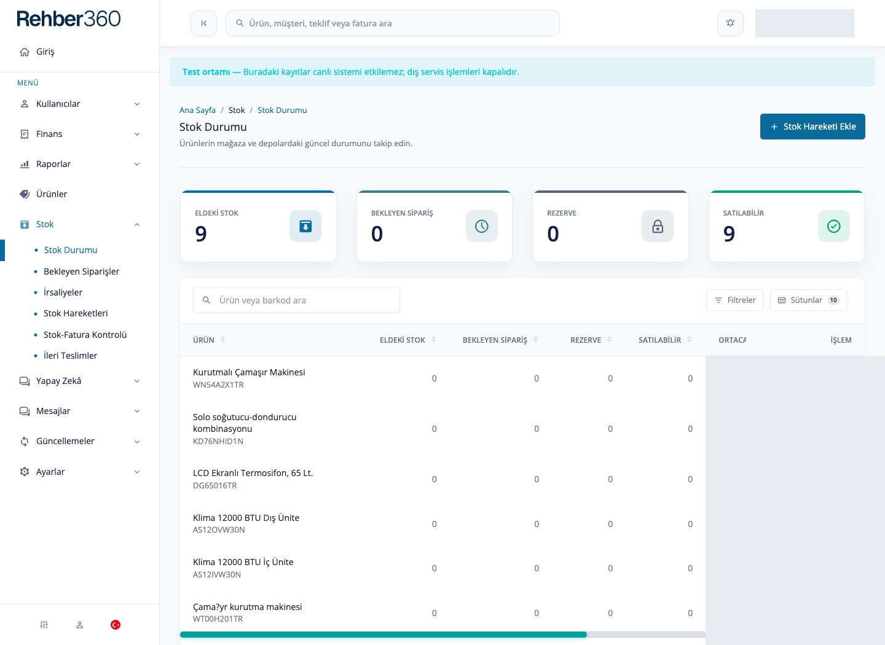Sort by Satılabilir column arrows
This screenshot has height=645, width=885.
click(x=690, y=339)
